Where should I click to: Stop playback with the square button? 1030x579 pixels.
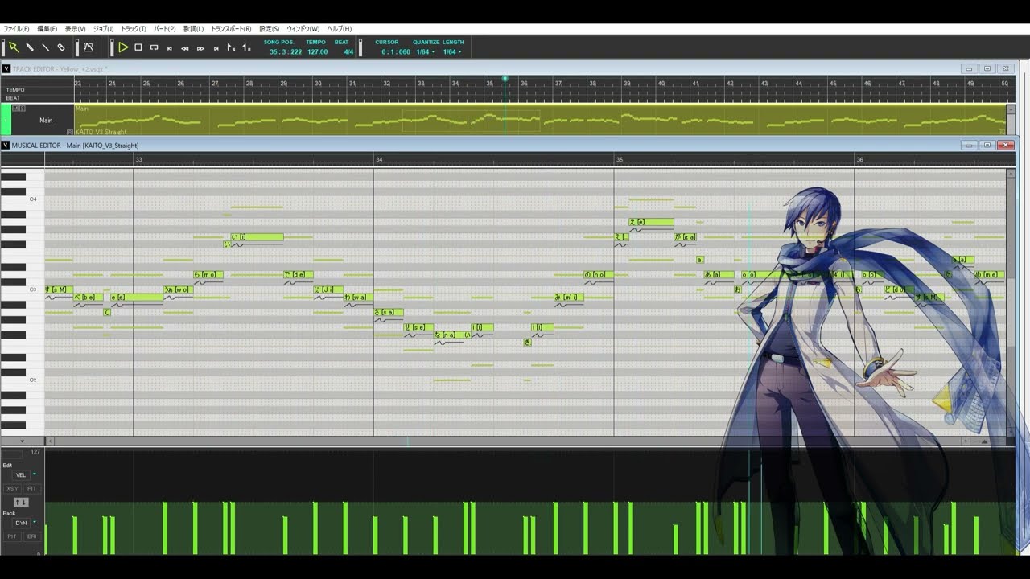(x=138, y=47)
